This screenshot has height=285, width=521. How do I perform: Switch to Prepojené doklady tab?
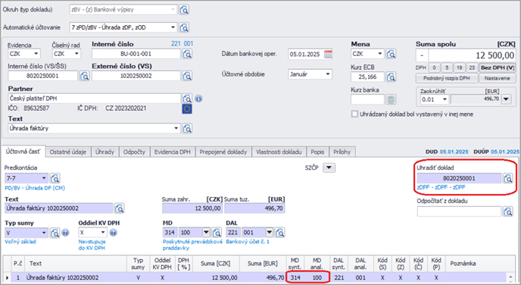223,152
